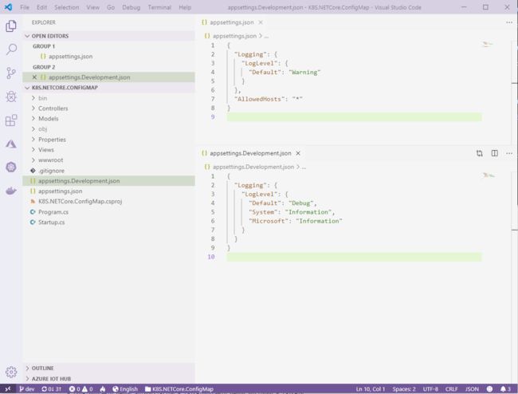The width and height of the screenshot is (518, 394).
Task: Expand the Outline section
Action: 109,368
